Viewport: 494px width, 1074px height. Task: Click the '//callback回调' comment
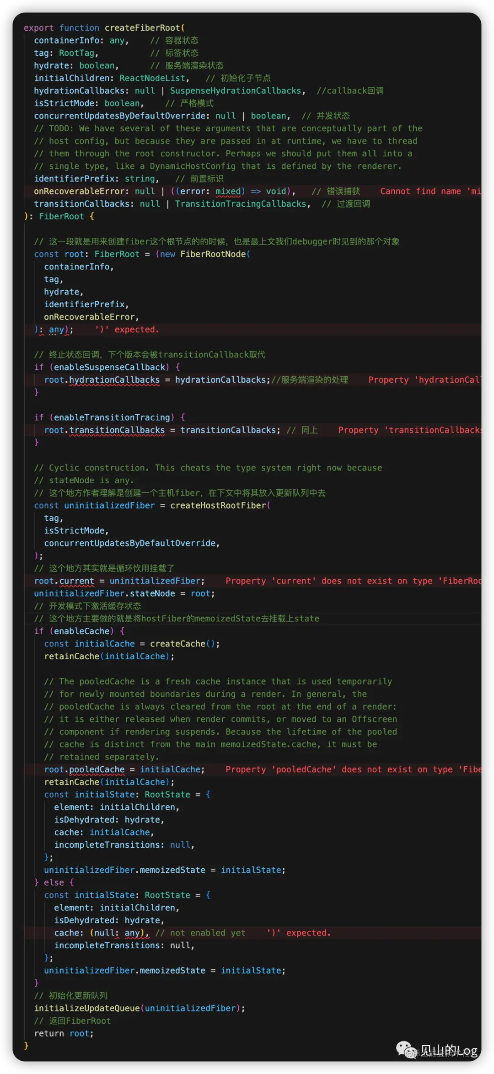coord(350,91)
